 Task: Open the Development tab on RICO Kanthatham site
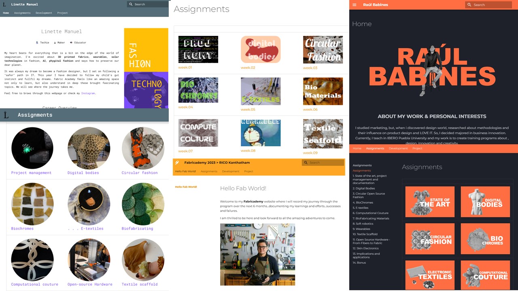231,171
